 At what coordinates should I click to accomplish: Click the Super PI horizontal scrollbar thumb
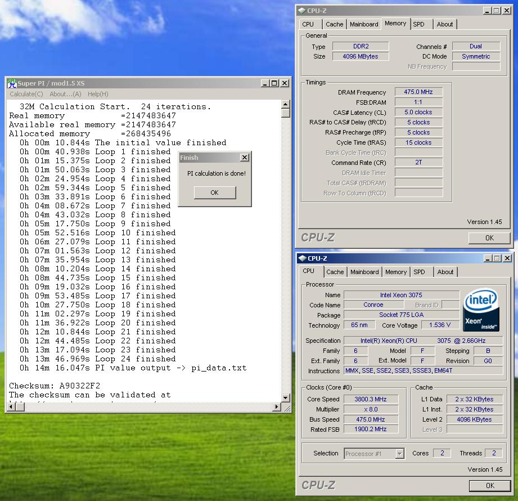coord(20,407)
